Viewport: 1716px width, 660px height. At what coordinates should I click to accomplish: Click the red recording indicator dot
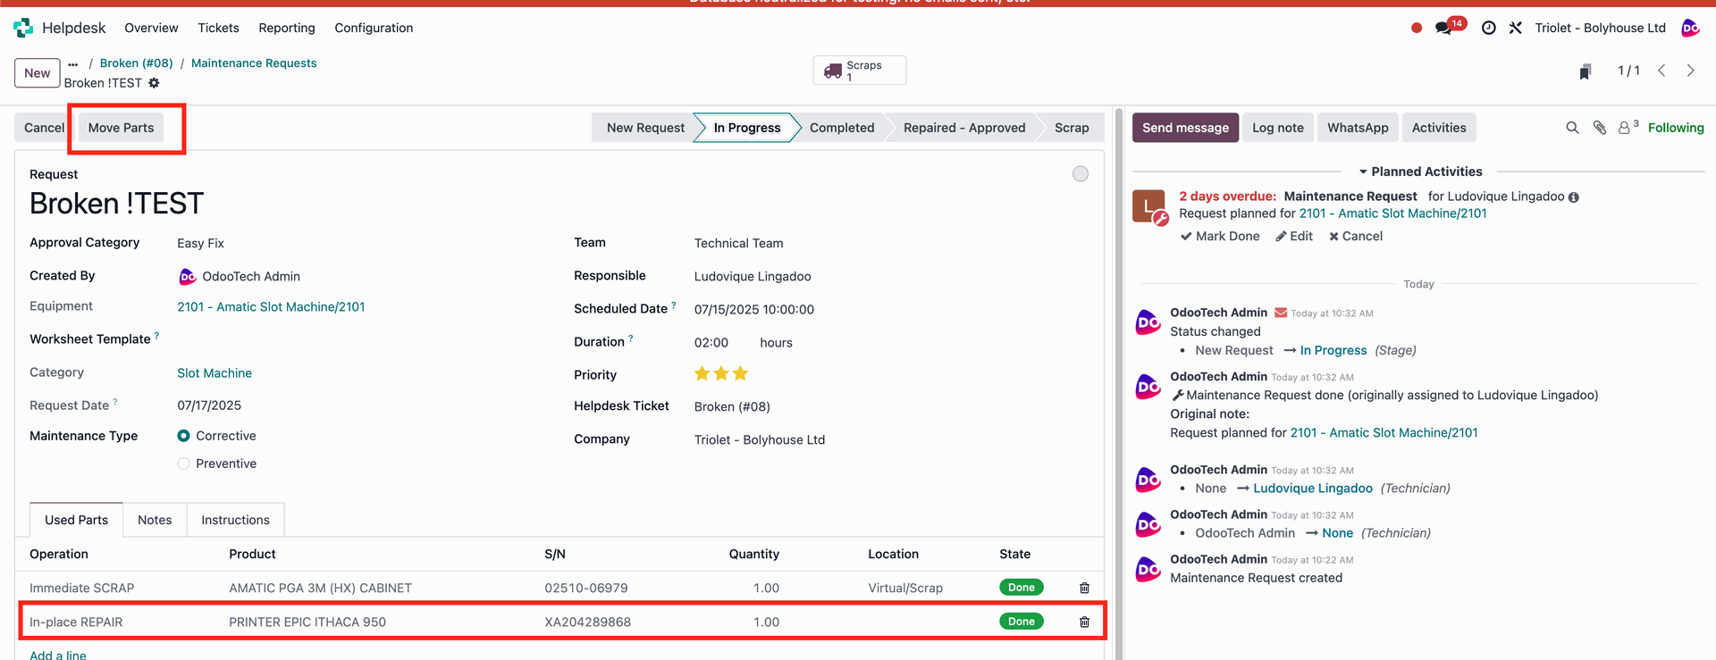pos(1417,28)
